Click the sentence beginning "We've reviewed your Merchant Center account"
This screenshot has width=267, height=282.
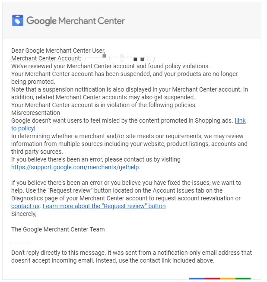[111, 66]
